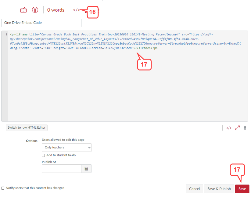
Task: Click the editor resize handle dots
Action: coord(245,128)
